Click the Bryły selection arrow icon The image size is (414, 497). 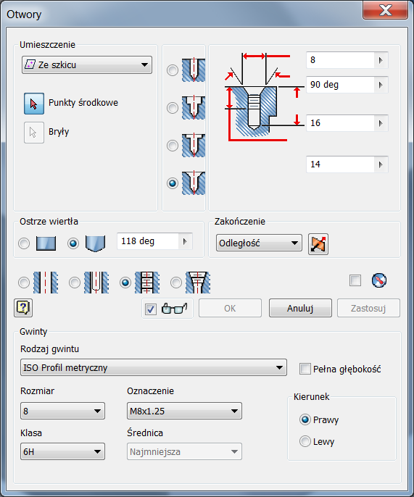point(34,133)
